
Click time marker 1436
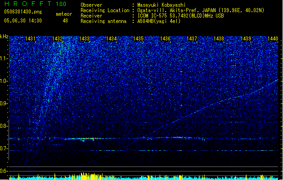(165, 39)
